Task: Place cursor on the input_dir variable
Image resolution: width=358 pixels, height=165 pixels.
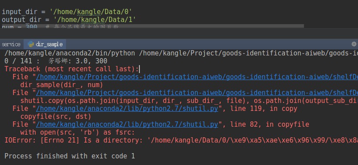Action: [19, 11]
